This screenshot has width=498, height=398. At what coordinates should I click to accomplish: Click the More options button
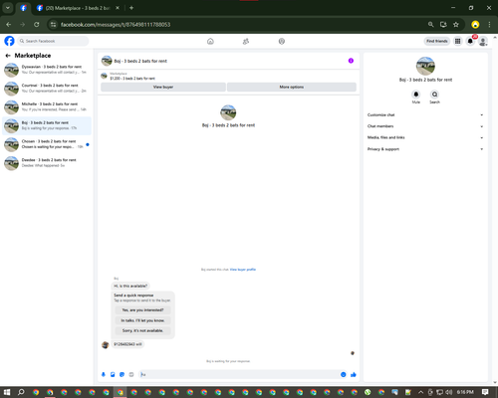point(292,87)
